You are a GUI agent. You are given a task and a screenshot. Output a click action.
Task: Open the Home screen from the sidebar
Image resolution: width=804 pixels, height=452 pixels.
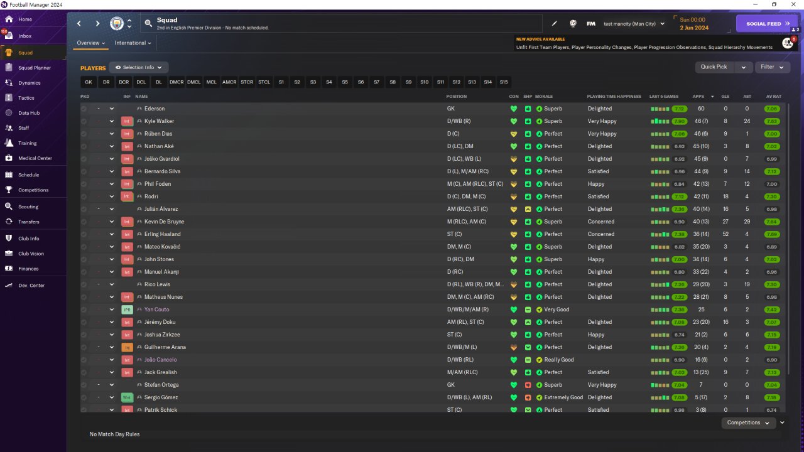point(25,19)
